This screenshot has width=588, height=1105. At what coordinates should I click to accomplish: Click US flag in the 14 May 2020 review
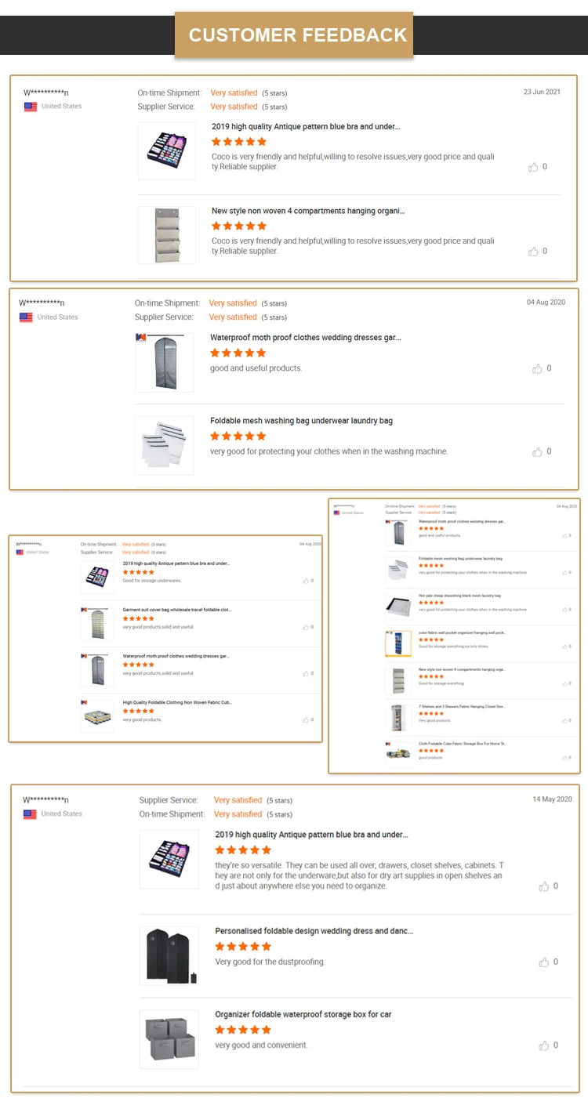coord(30,814)
